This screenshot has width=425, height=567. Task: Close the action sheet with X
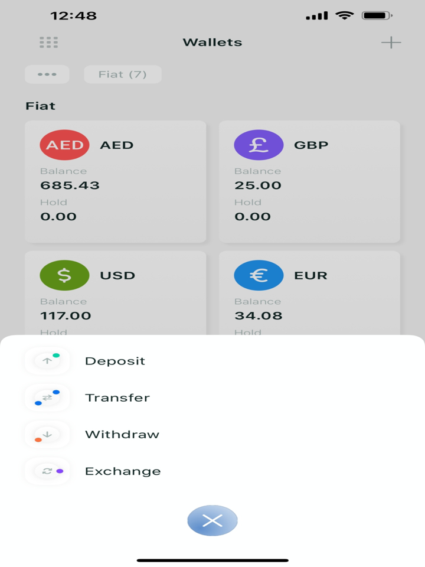212,520
